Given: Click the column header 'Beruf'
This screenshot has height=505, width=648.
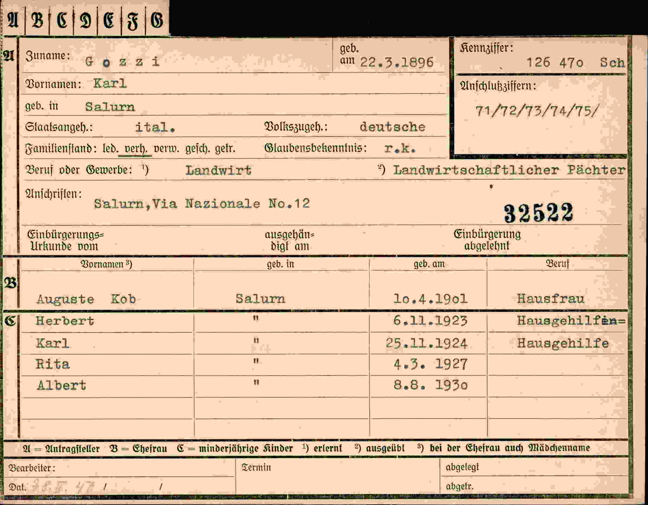Looking at the screenshot, I should [x=558, y=264].
